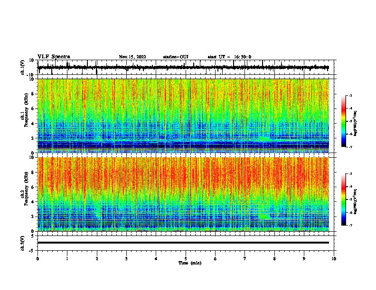Image resolution: width=376 pixels, height=290 pixels.
Task: Click the ch.2 colorbar log(PSD) label
Action: click(x=355, y=201)
